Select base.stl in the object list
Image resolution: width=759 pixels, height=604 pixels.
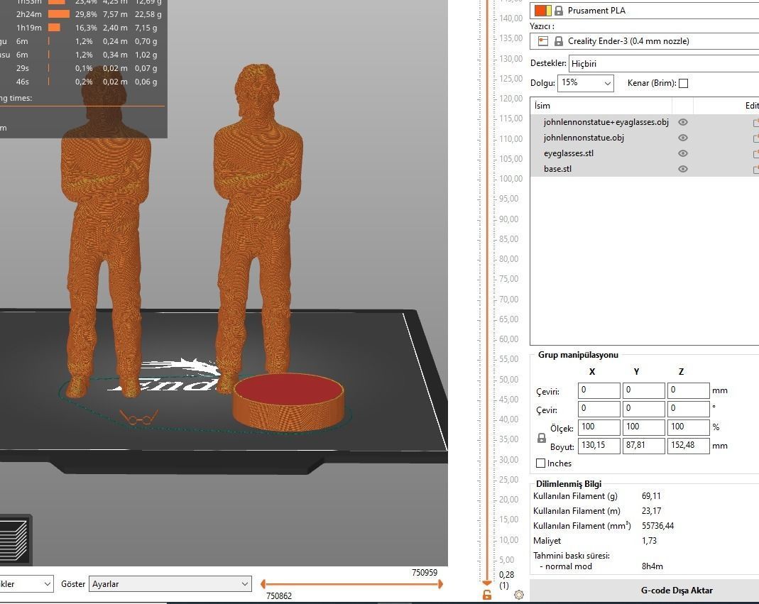(x=557, y=169)
